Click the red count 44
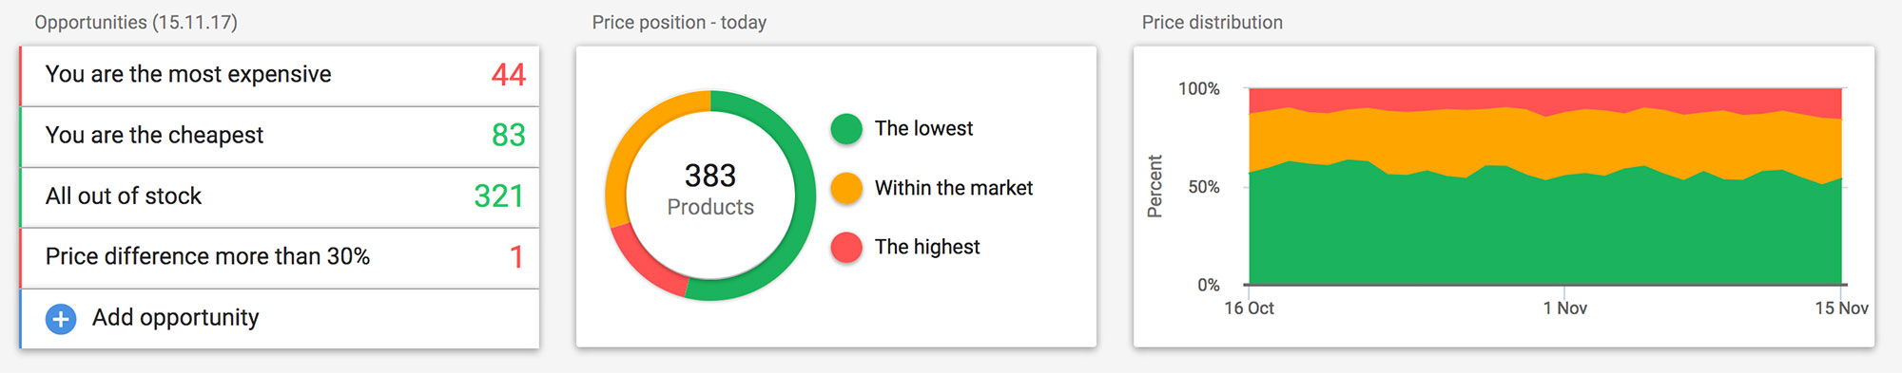The width and height of the screenshot is (1902, 373). [509, 75]
